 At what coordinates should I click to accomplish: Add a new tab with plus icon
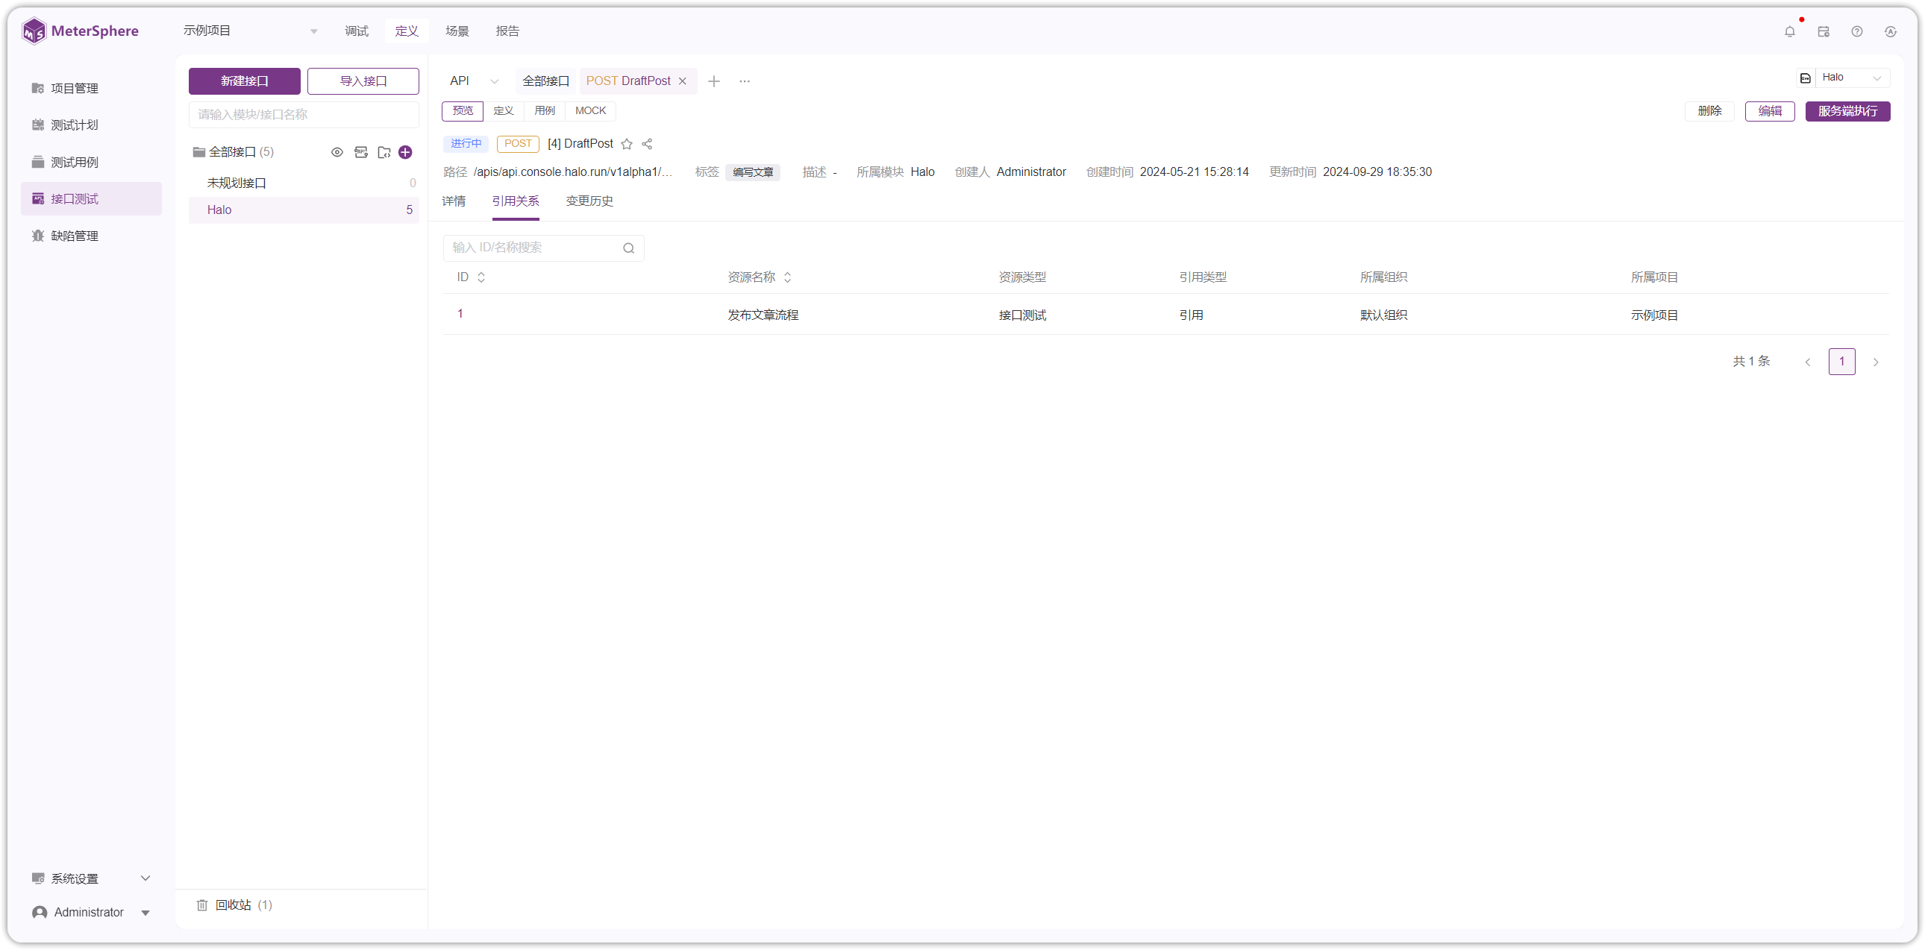click(x=713, y=81)
